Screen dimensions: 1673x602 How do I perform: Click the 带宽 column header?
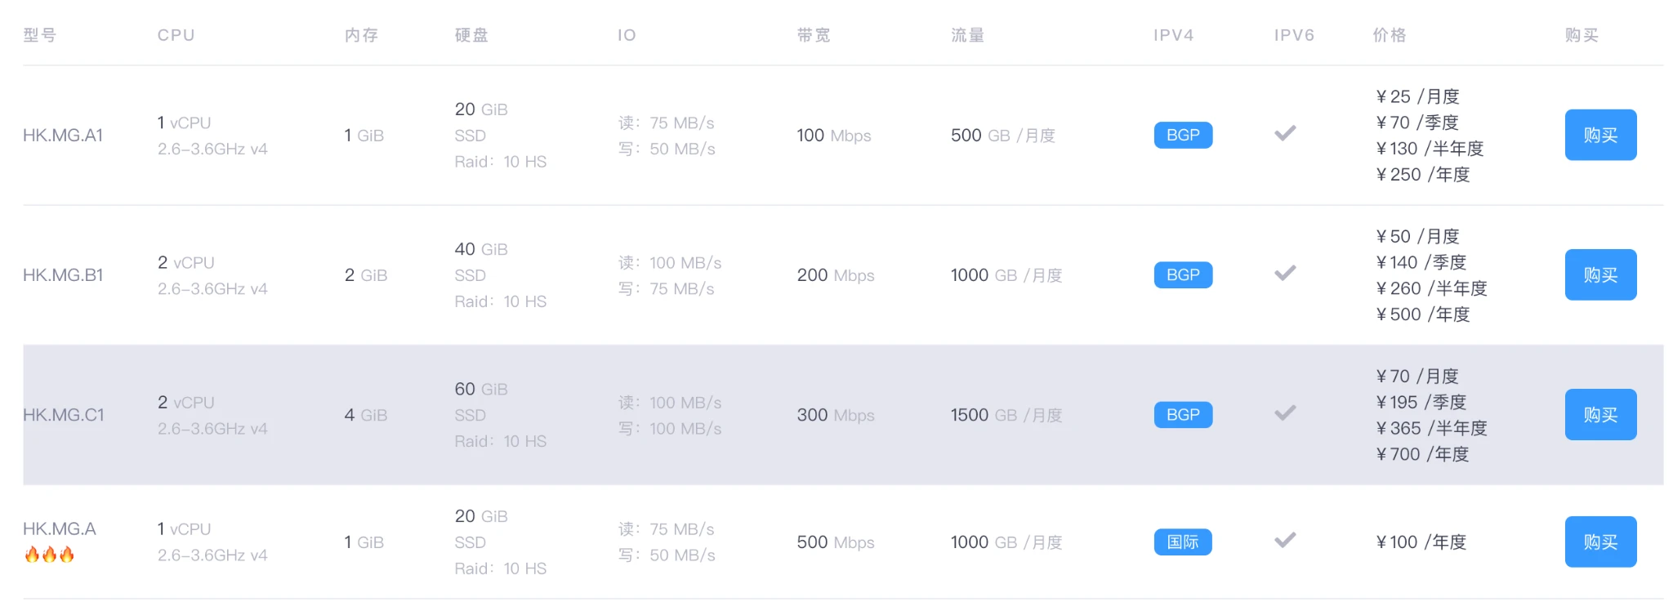pyautogui.click(x=814, y=35)
